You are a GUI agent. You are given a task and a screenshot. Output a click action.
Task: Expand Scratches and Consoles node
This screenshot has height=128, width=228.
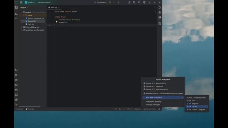21,30
